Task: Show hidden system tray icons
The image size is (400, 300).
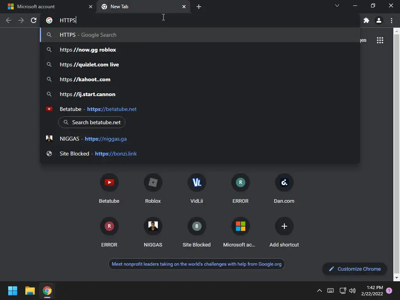Action: [319, 291]
